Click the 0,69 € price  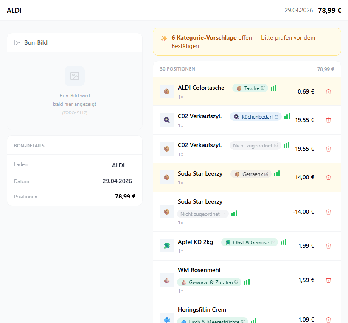point(306,91)
